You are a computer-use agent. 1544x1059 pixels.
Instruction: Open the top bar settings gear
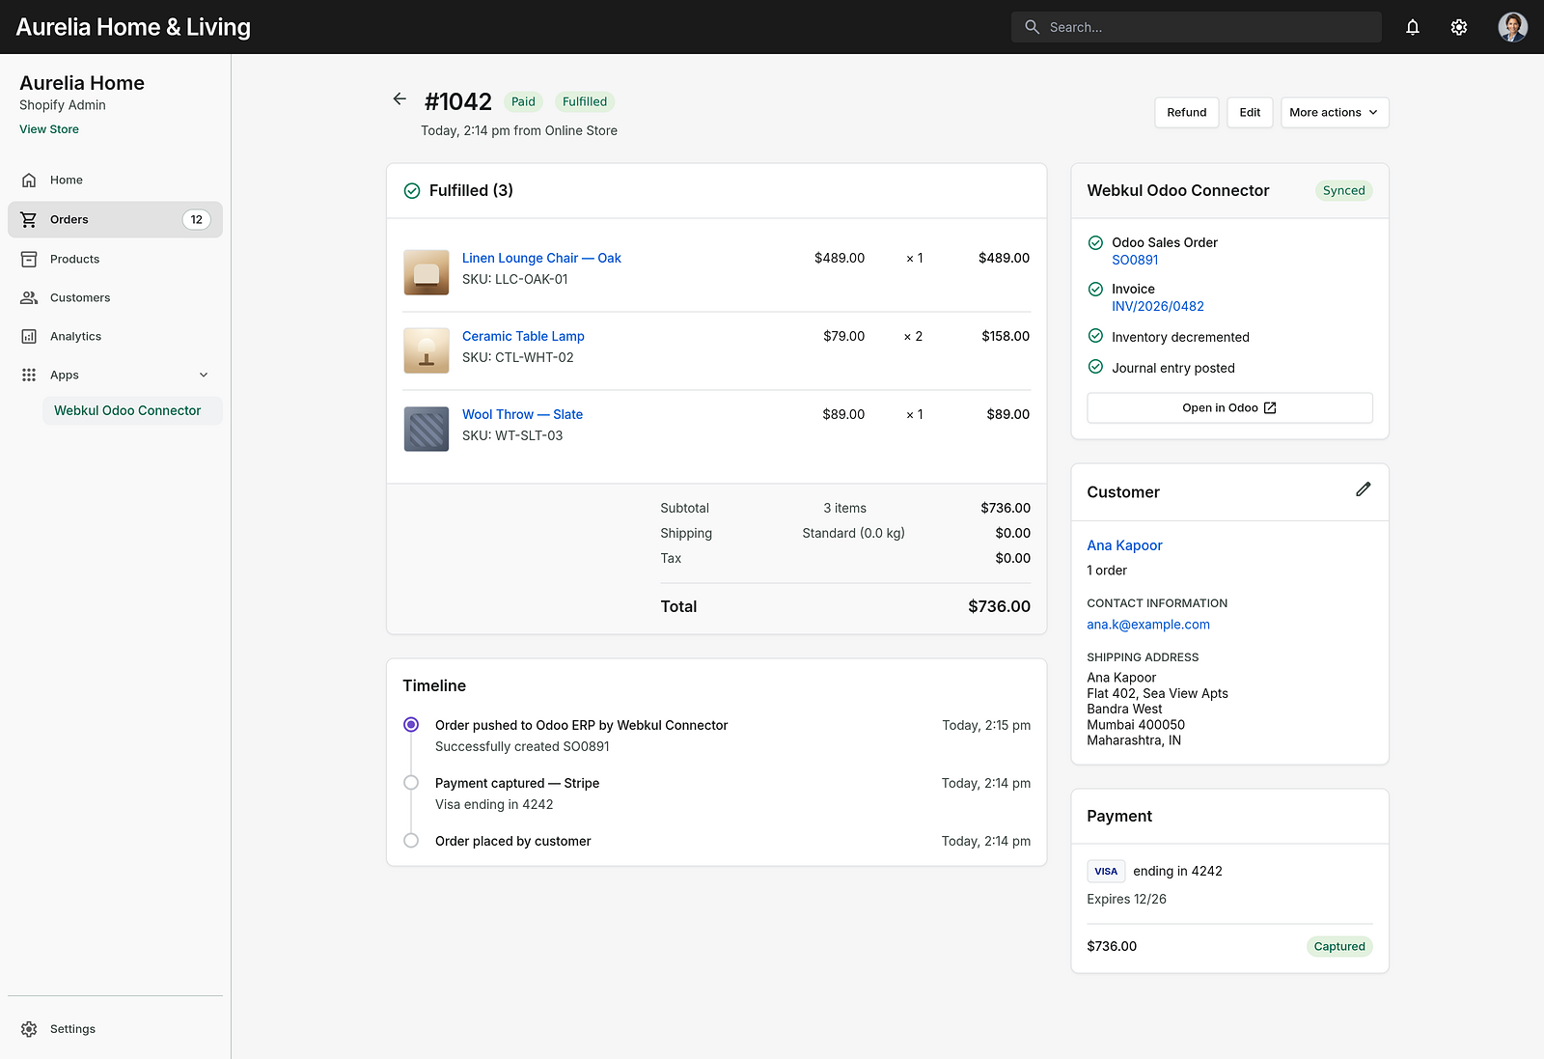pyautogui.click(x=1459, y=27)
